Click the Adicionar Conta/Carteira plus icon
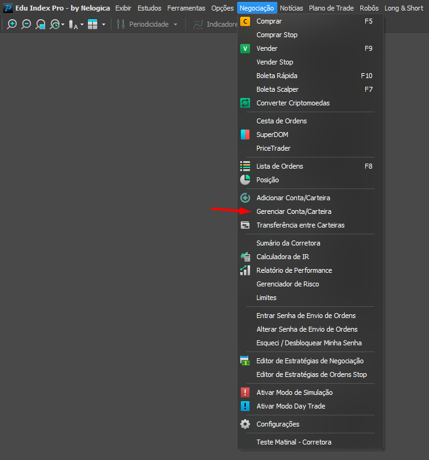This screenshot has height=460, width=429. [x=245, y=198]
